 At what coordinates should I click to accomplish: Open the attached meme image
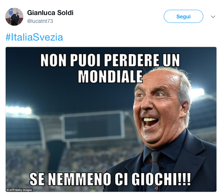tap(111, 119)
